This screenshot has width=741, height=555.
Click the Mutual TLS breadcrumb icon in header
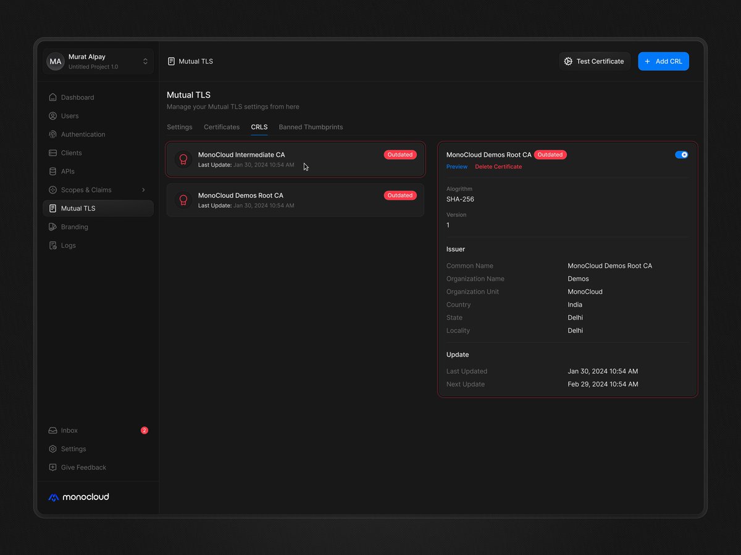click(x=171, y=62)
